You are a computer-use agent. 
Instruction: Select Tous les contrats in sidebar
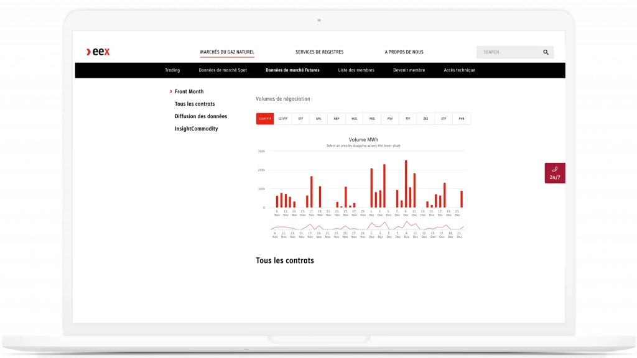tap(195, 104)
